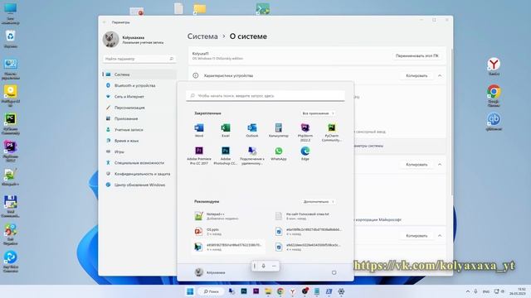Open Word from pinned Start apps
The height and width of the screenshot is (298, 531).
(199, 130)
